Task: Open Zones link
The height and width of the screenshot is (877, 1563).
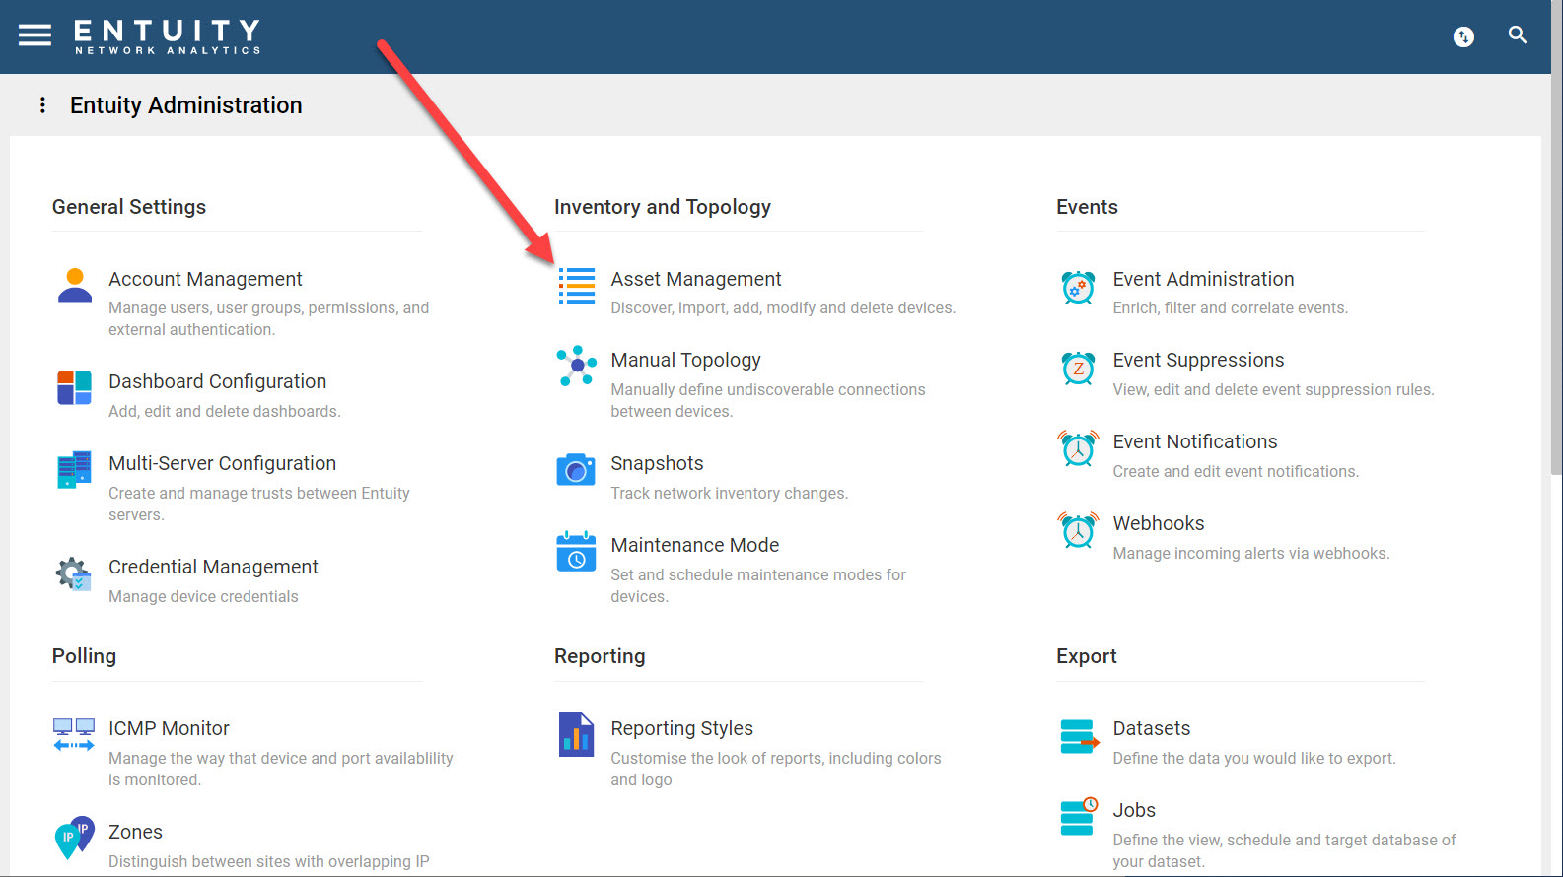Action: tap(135, 832)
